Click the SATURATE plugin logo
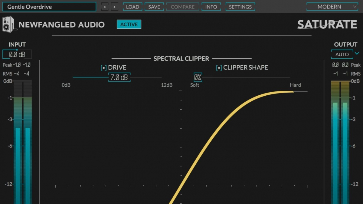 (327, 25)
